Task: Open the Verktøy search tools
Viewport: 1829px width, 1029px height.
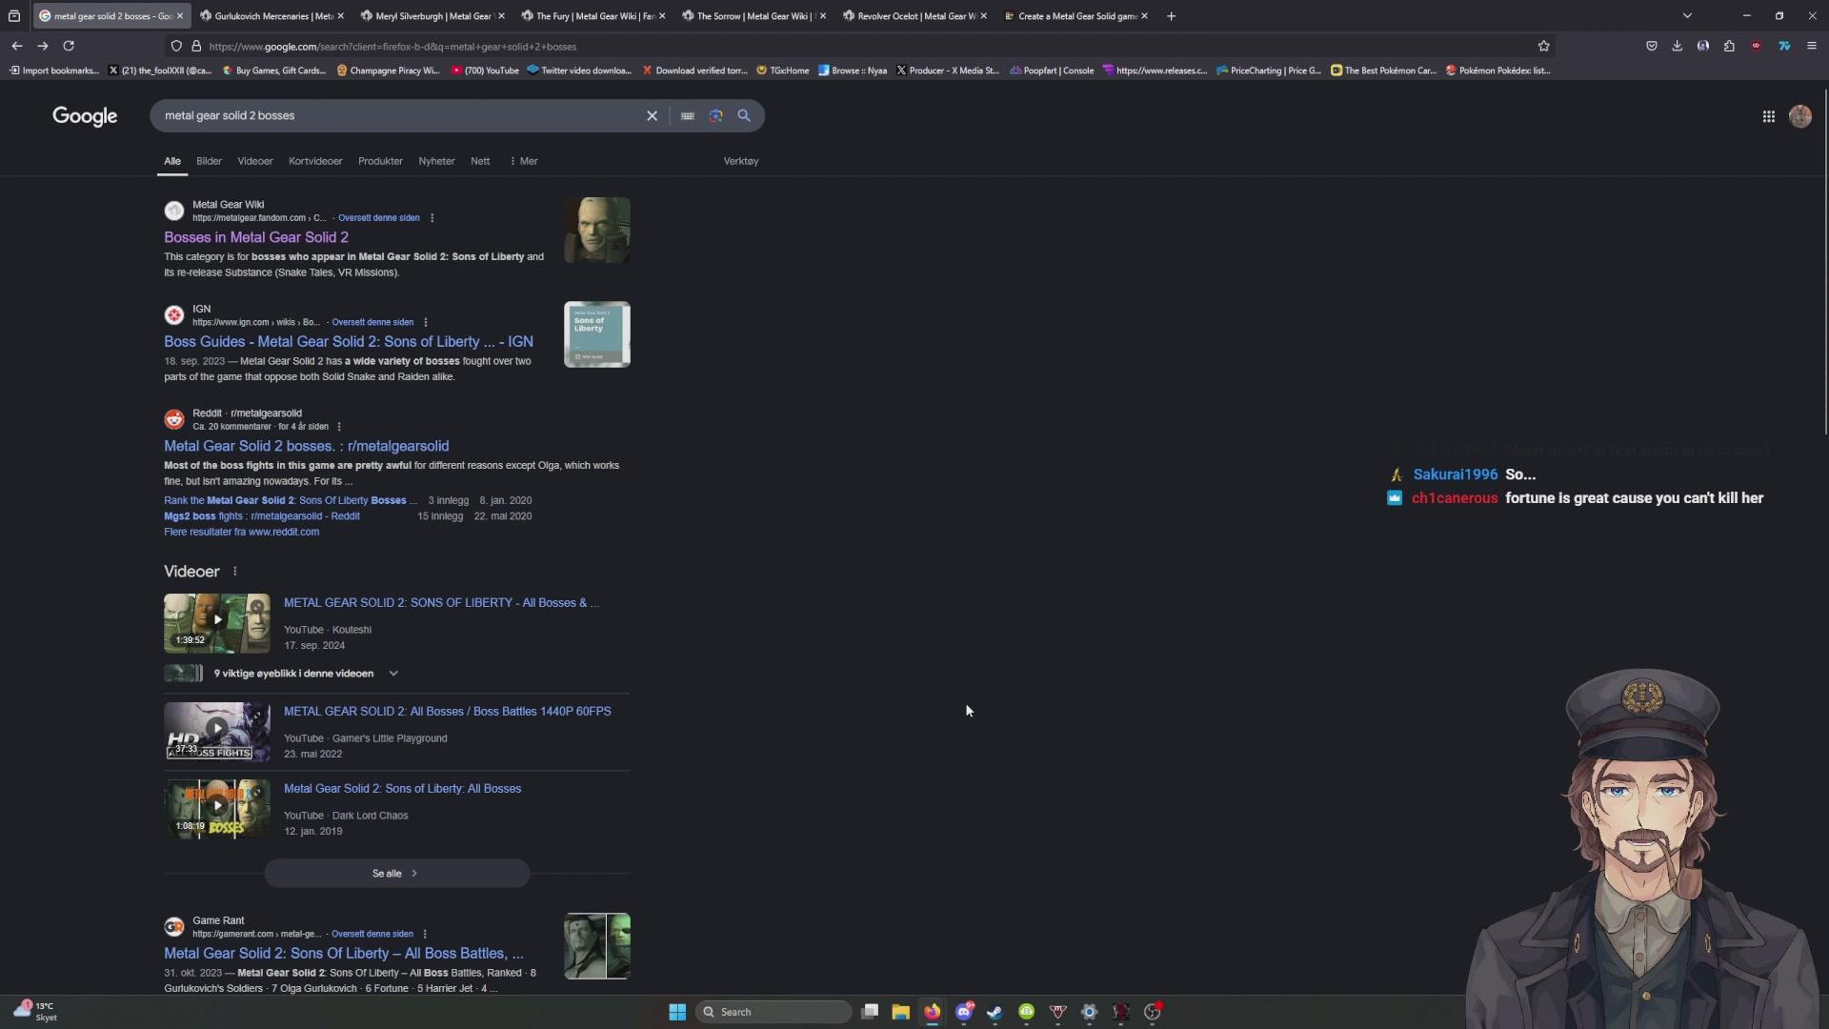Action: [741, 161]
